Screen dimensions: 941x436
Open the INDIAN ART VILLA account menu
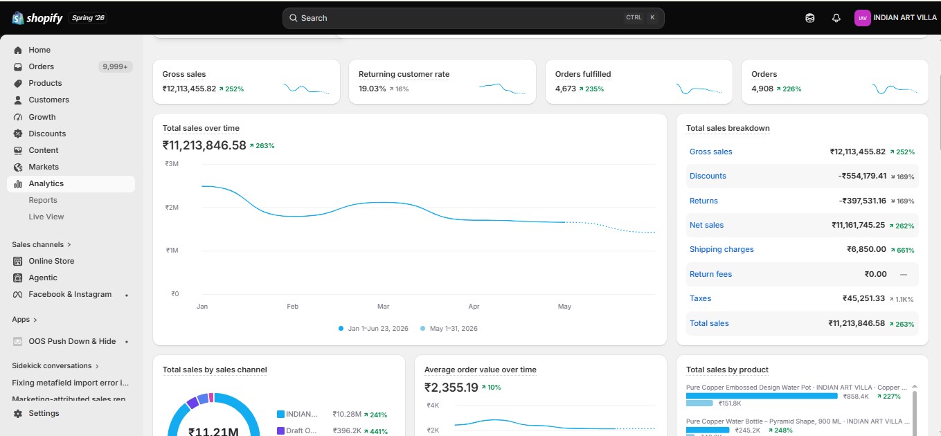click(895, 18)
